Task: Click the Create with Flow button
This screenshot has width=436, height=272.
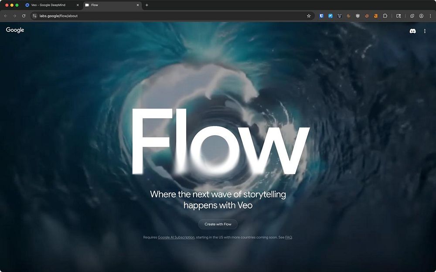Action: point(218,224)
